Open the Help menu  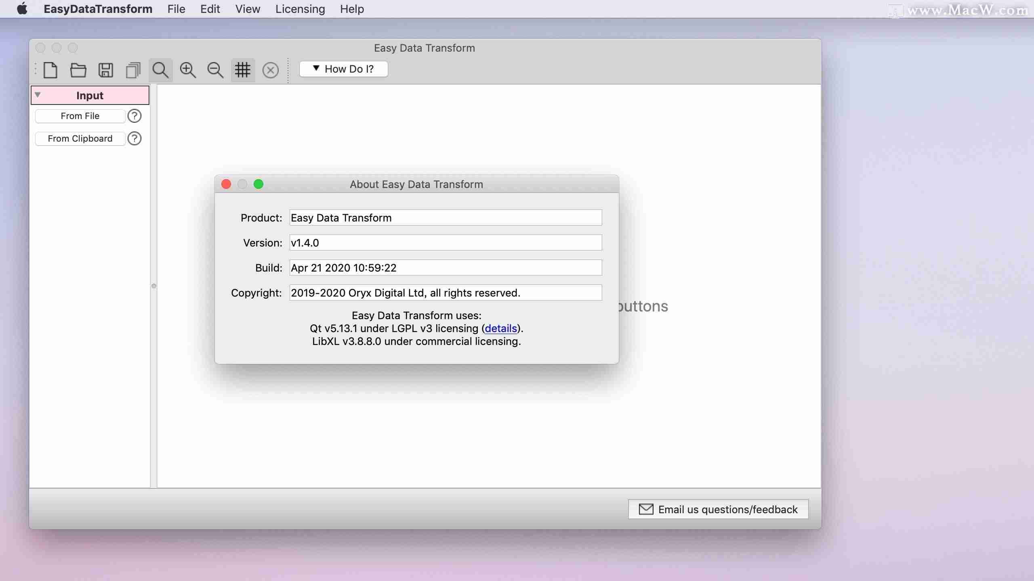[x=352, y=9]
